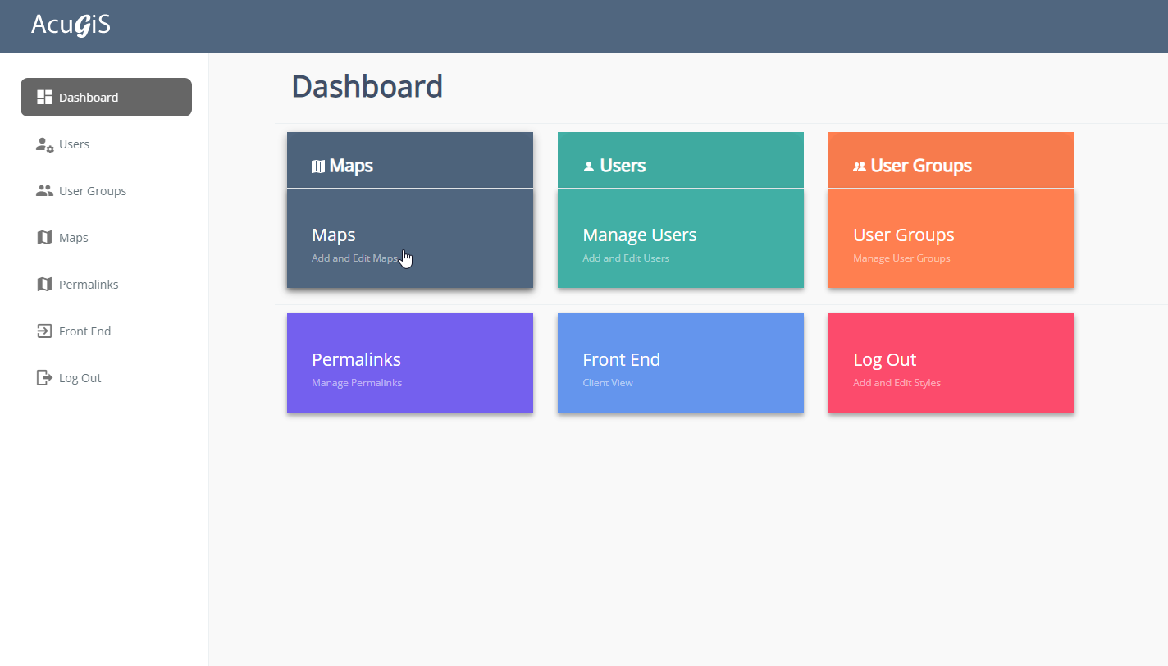
Task: Click the group icon in User Groups card header
Action: pyautogui.click(x=860, y=166)
